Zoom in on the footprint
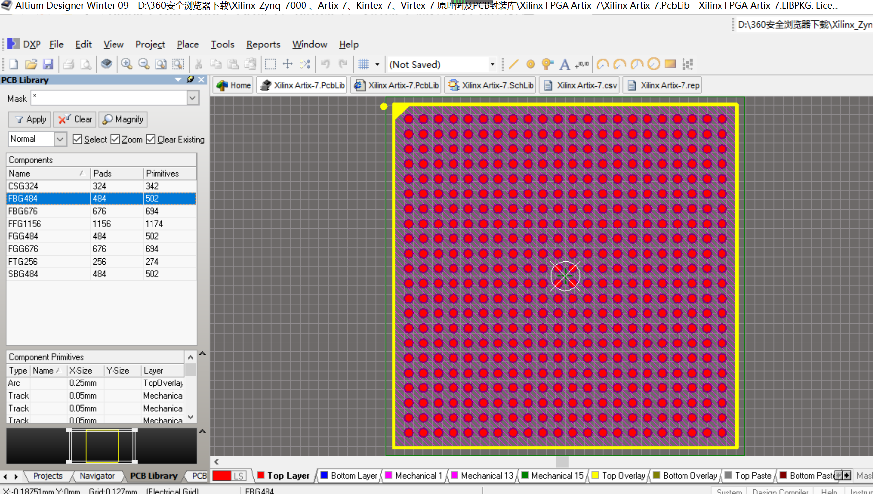Screen dimensions: 873x494 pyautogui.click(x=127, y=64)
